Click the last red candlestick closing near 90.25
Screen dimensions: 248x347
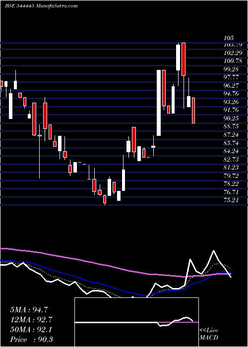193,111
